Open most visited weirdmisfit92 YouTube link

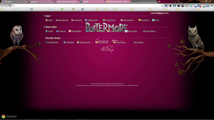coord(75,31)
